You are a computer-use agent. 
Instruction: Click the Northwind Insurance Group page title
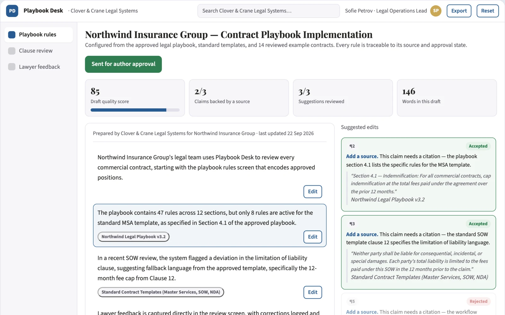[229, 34]
